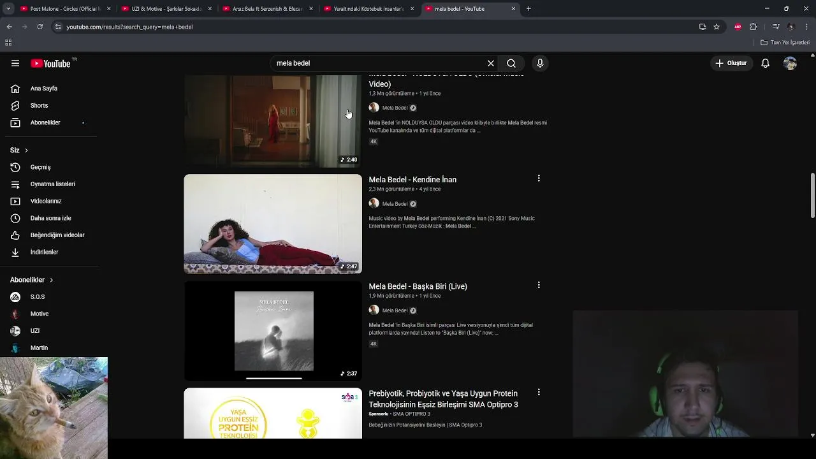The width and height of the screenshot is (816, 459).
Task: Open the Başka Biri (Live) thumbnail
Action: click(x=273, y=331)
